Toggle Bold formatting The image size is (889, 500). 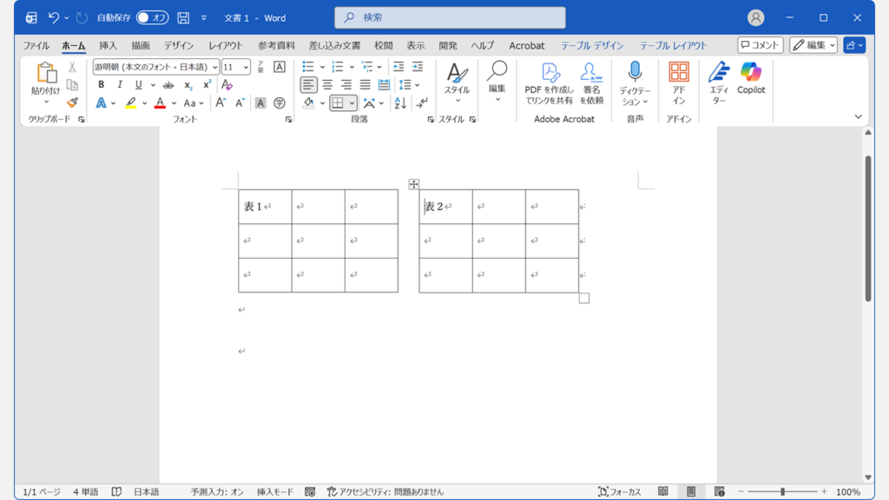[x=101, y=85]
